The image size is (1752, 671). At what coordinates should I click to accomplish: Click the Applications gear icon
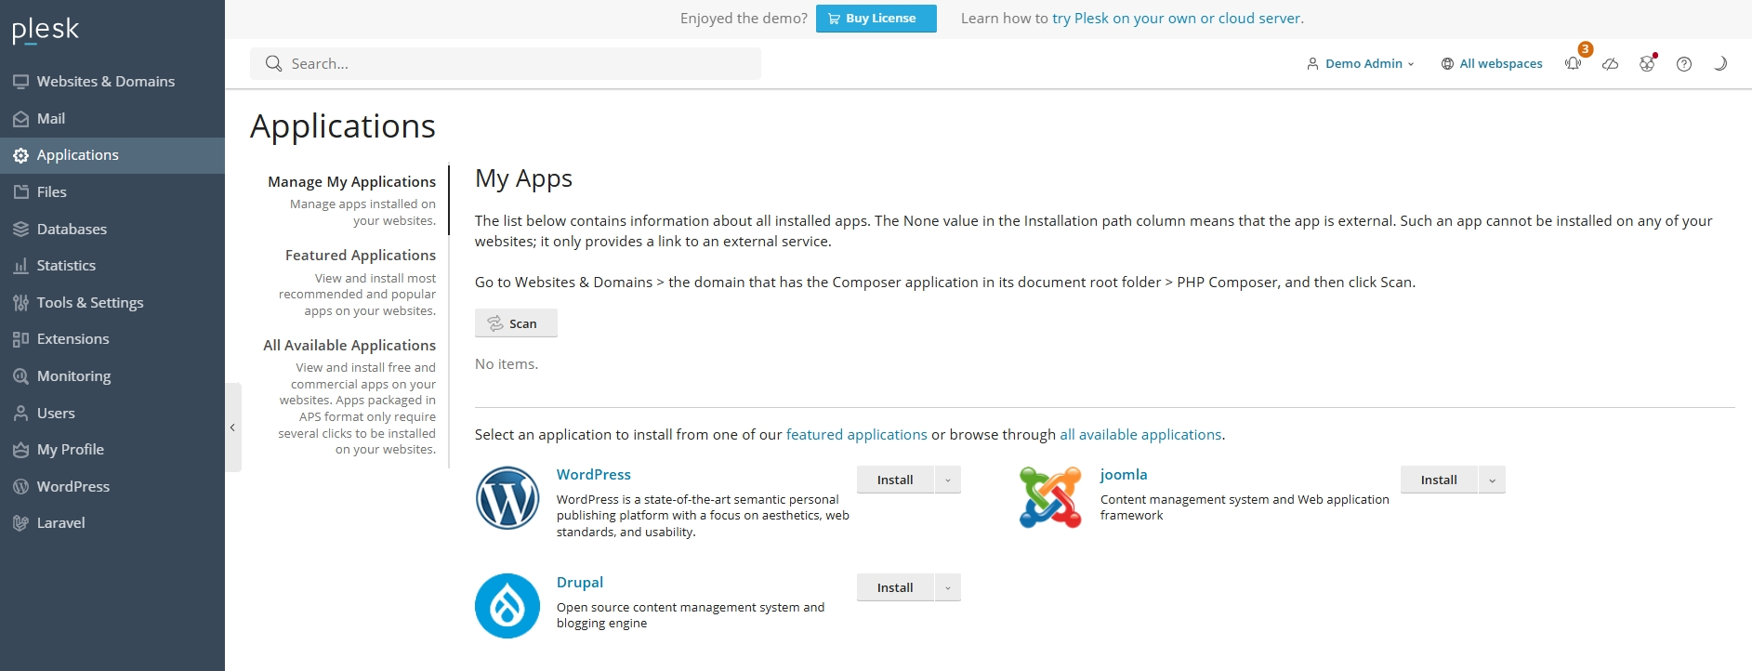click(20, 155)
